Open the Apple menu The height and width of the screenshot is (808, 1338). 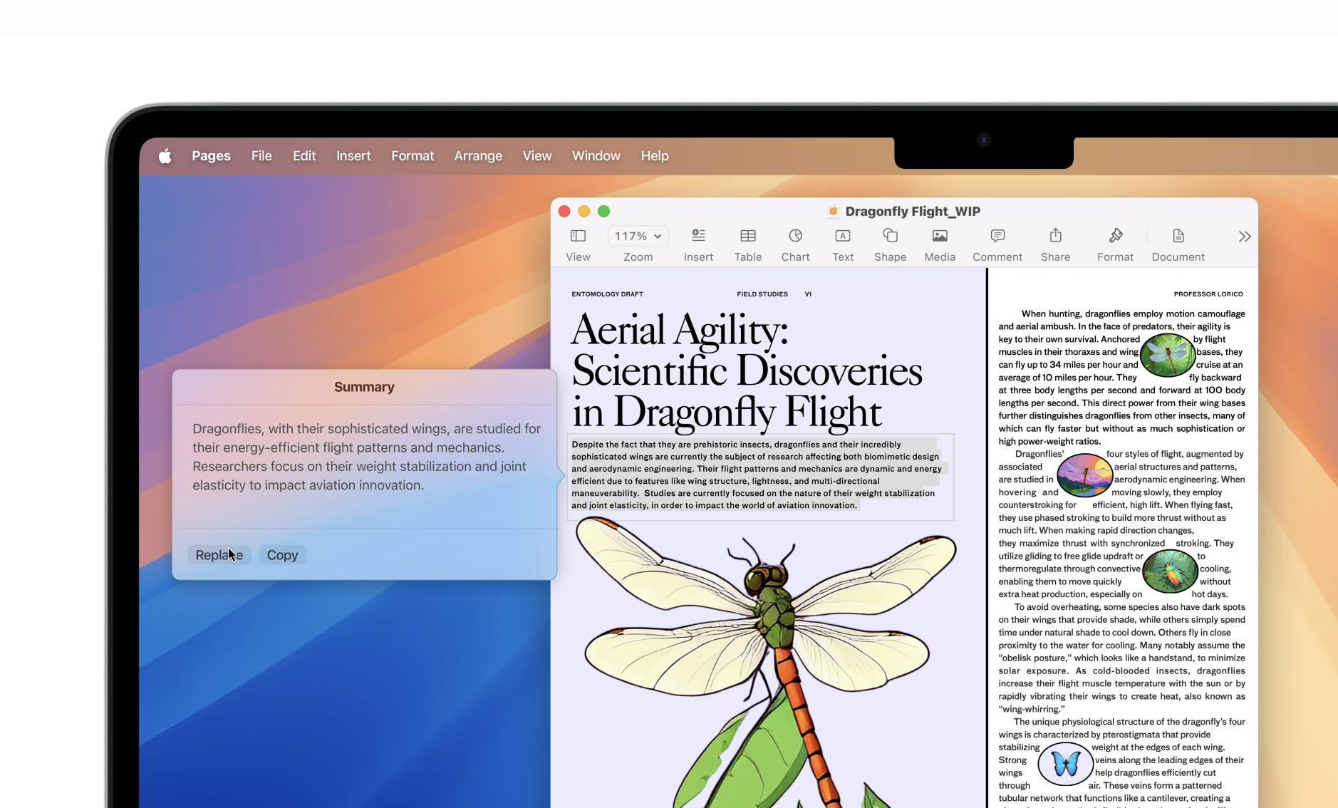coord(165,156)
